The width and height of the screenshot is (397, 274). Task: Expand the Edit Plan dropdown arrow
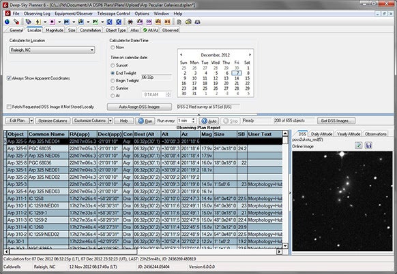pyautogui.click(x=31, y=120)
